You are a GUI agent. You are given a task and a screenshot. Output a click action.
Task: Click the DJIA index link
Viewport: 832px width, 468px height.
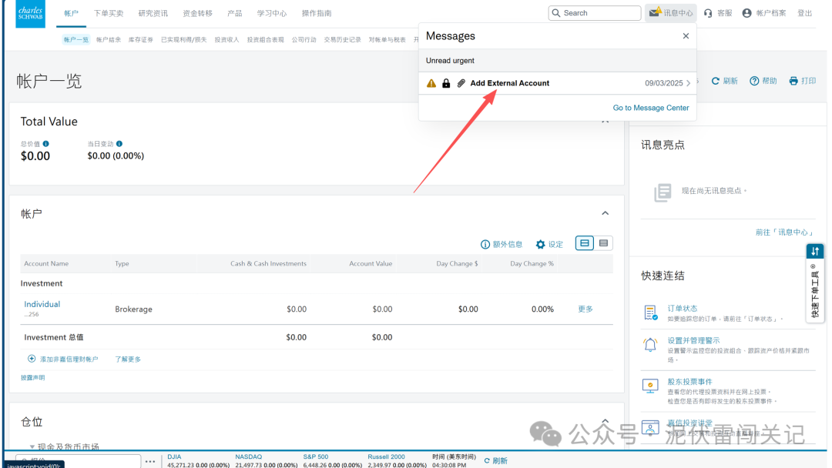coord(175,456)
